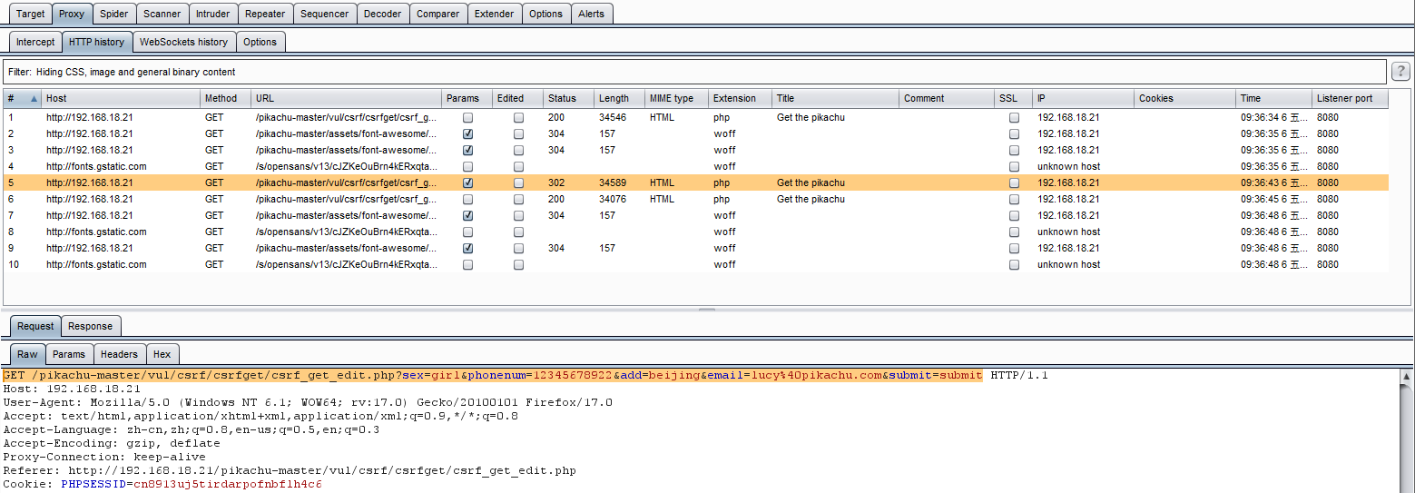Click the Referer header line
Screen dimensions: 1415x493
[290, 471]
